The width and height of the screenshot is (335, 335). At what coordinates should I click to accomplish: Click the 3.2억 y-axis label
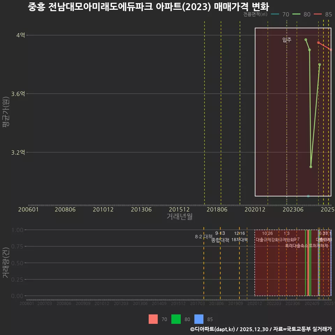pyautogui.click(x=18, y=152)
